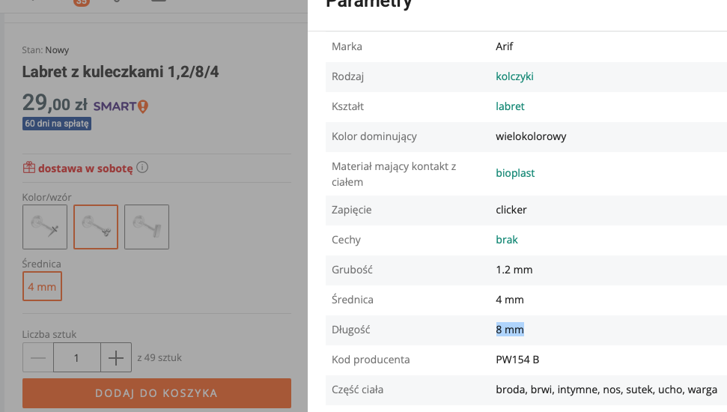Open the labret link in Kształt row
This screenshot has height=412, width=727.
coord(510,106)
